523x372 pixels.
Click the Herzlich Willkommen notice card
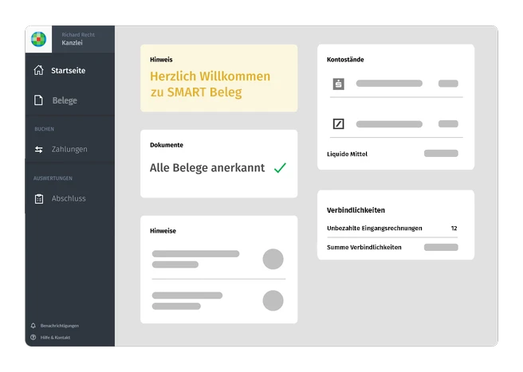pos(218,78)
